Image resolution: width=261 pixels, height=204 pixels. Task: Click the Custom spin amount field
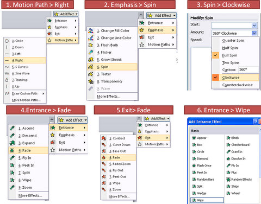[x=248, y=69]
